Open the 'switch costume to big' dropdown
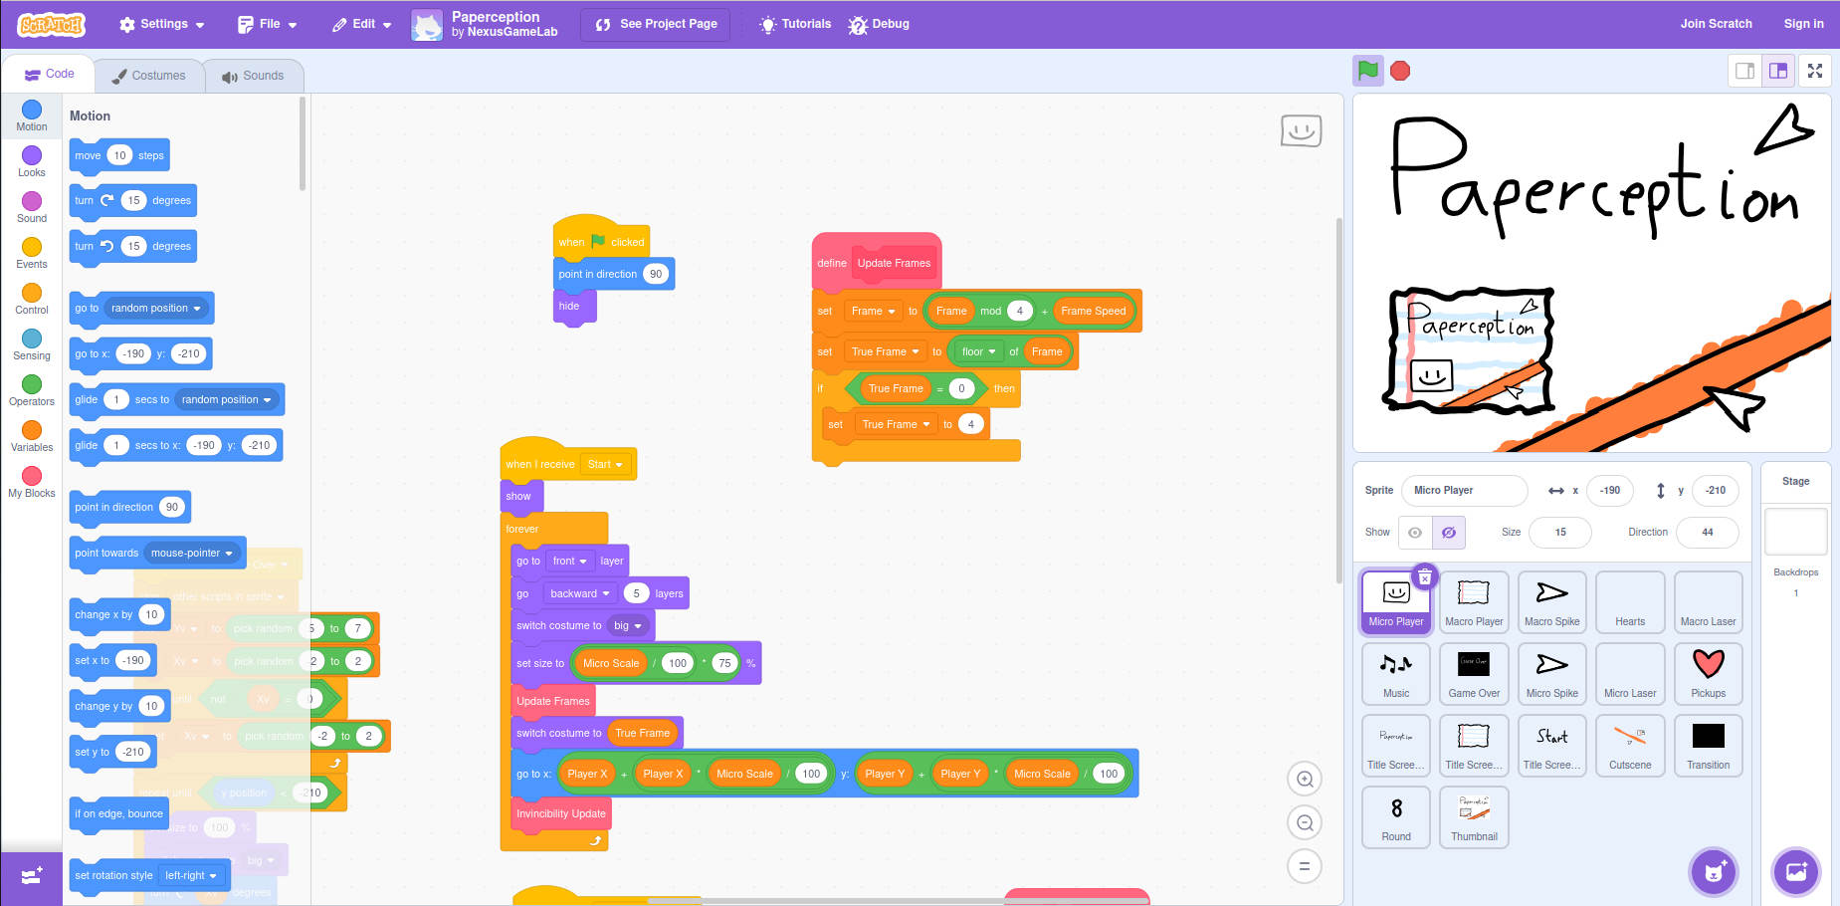 (x=628, y=626)
